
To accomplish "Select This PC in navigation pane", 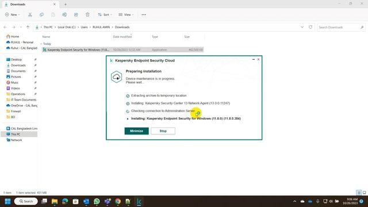I will (x=19, y=134).
